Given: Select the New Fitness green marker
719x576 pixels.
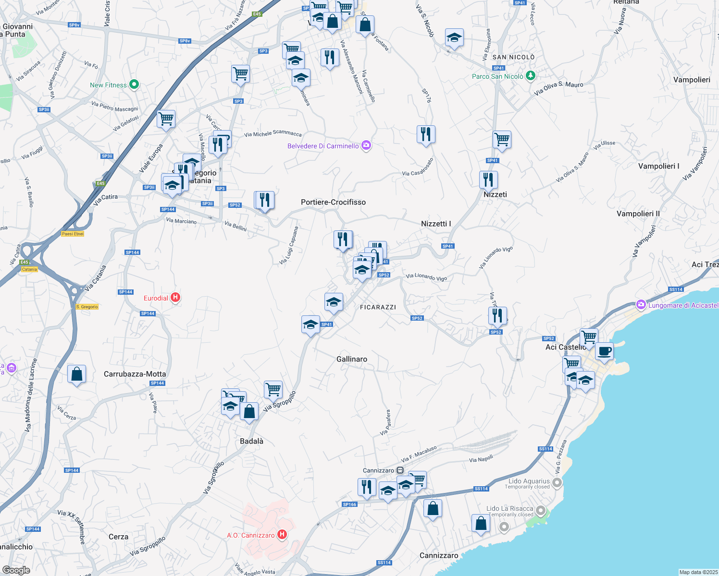Looking at the screenshot, I should 133,84.
